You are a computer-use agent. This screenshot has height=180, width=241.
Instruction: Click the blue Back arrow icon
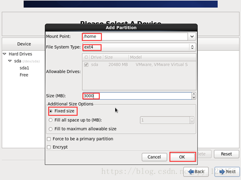click(x=191, y=172)
